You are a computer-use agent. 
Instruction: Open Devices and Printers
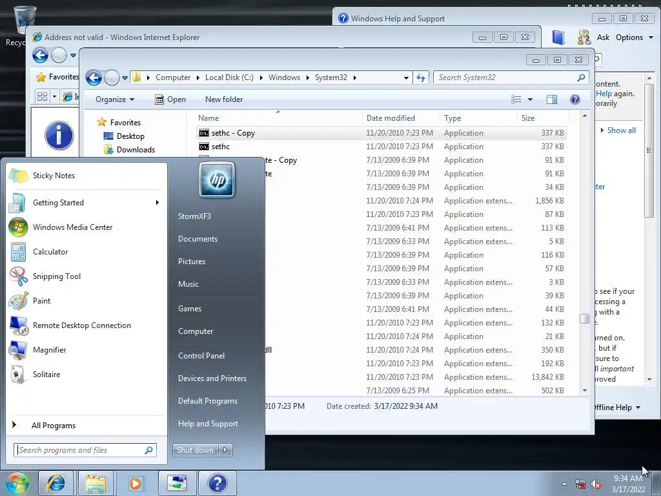click(x=212, y=378)
